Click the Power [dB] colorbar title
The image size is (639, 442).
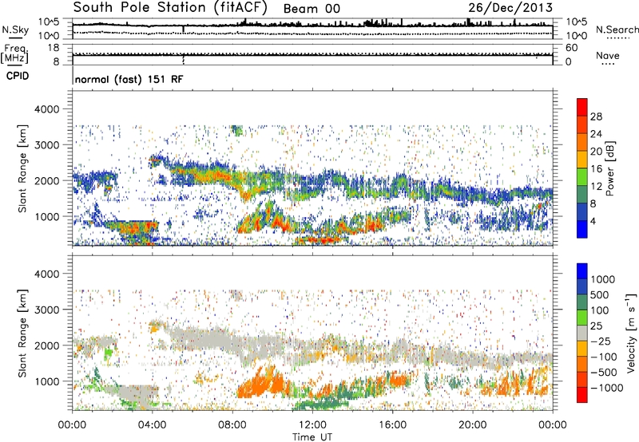click(x=609, y=168)
